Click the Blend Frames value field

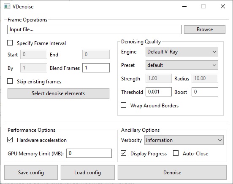point(96,68)
